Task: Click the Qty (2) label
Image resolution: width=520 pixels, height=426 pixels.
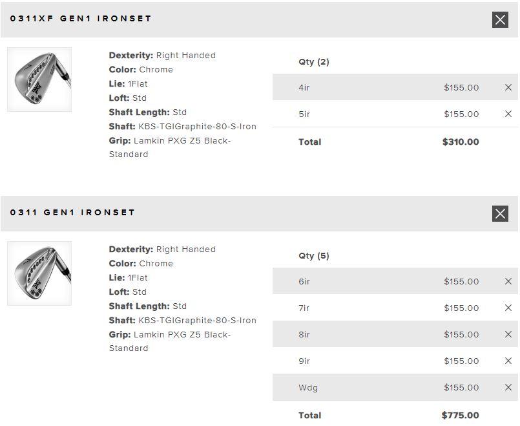Action: click(314, 62)
